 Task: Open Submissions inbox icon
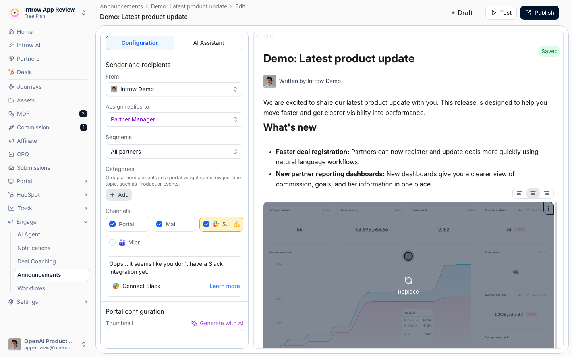pyautogui.click(x=11, y=168)
